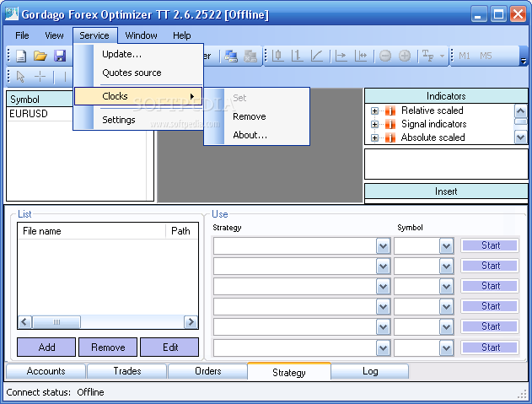
Task: Click the zoom in plus icon
Action: click(x=405, y=56)
